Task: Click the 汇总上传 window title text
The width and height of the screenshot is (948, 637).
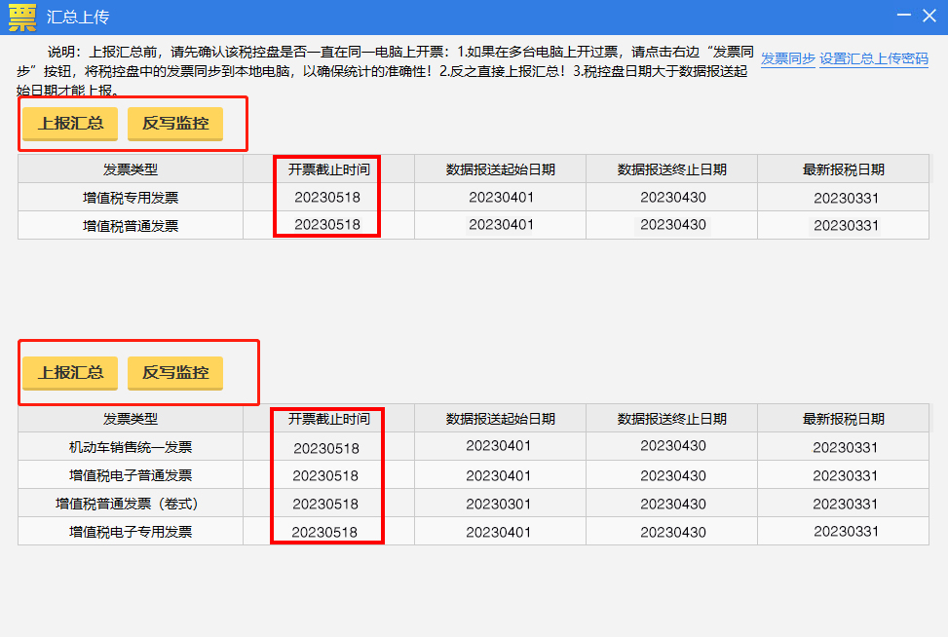Action: (x=78, y=17)
